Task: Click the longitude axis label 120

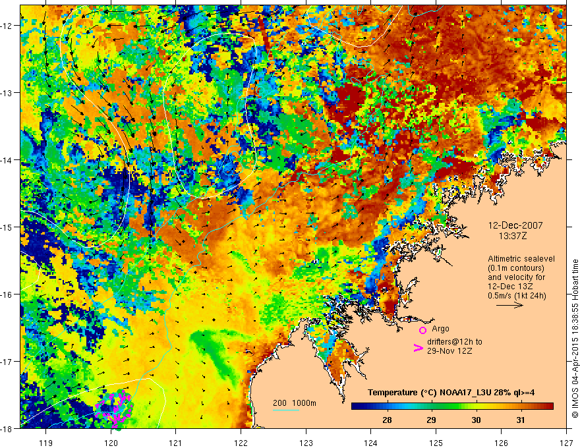Action: click(111, 443)
